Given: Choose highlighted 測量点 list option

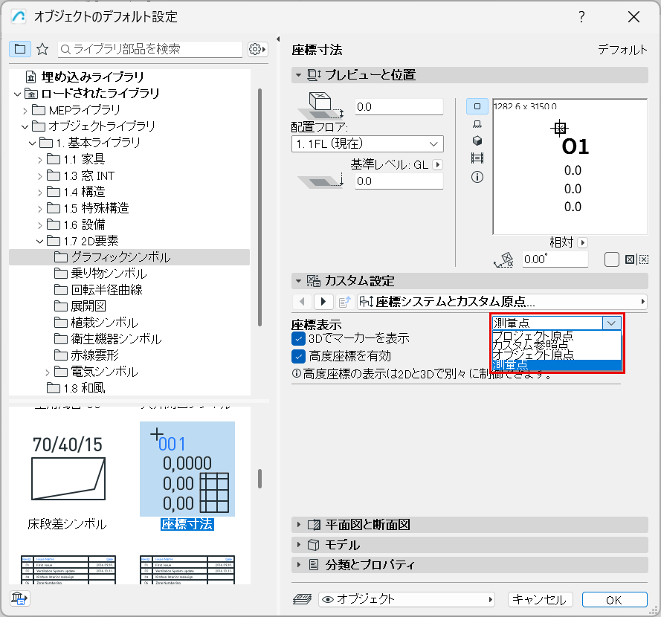Looking at the screenshot, I should tap(556, 364).
